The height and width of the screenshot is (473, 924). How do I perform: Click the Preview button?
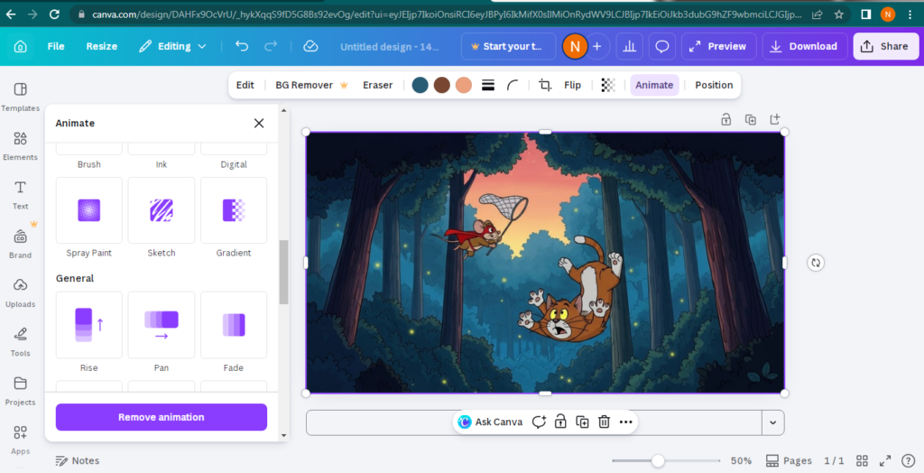pos(717,46)
